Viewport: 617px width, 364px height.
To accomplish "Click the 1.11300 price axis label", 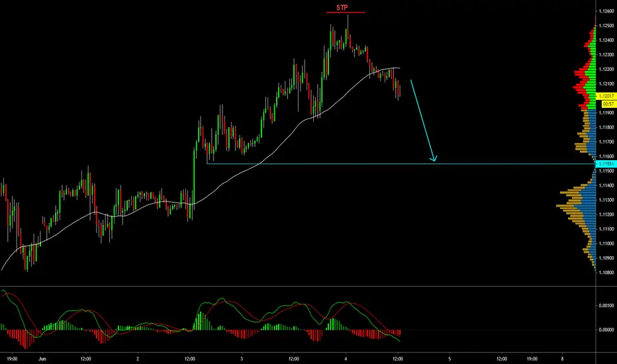I will [606, 200].
